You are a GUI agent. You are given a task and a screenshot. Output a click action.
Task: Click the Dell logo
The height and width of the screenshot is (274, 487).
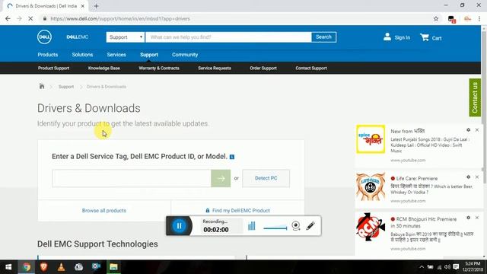(44, 37)
